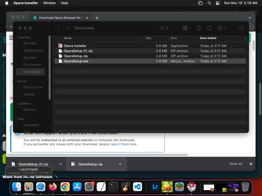Viewport: 262px width, 196px height.
Task: Sort Finder list by Kind column
Action: 173,38
